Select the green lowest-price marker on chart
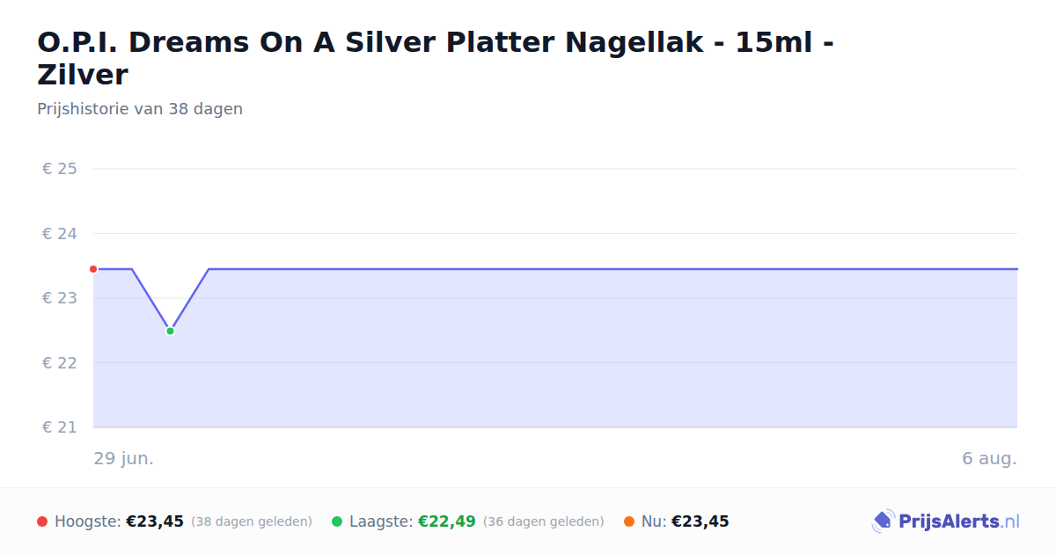Screen dimensions: 1056x554 click(x=171, y=331)
